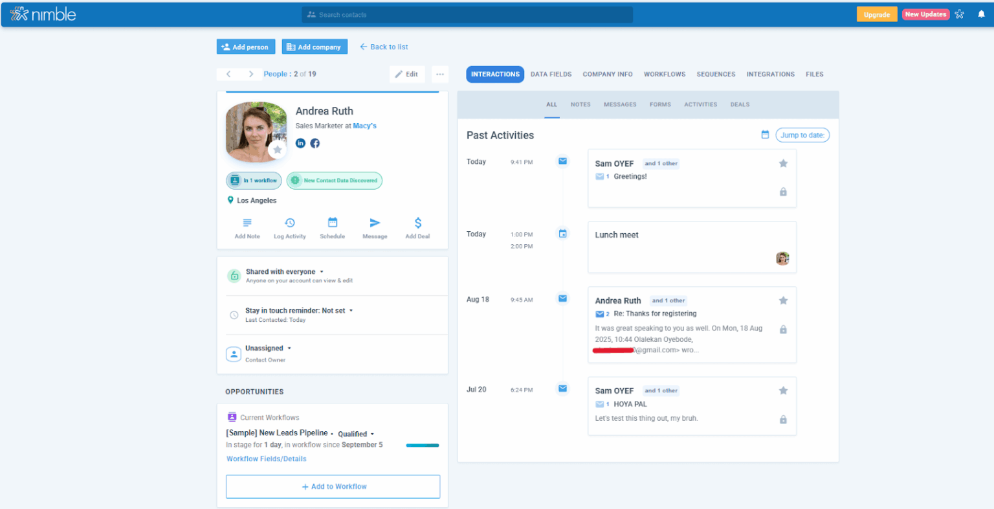Star the Andrea Ruth contact photo
The image size is (994, 509).
point(278,149)
